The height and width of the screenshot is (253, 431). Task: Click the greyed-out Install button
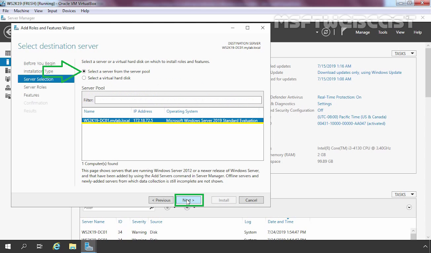[224, 200]
